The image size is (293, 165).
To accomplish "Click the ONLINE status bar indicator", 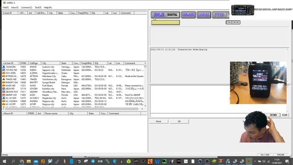I will 281,155.
